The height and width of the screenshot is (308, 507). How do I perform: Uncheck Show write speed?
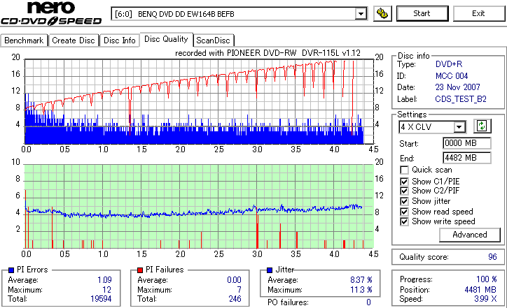(x=404, y=221)
